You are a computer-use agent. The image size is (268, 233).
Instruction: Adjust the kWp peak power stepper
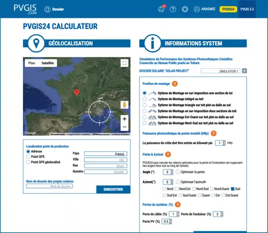click(224, 143)
